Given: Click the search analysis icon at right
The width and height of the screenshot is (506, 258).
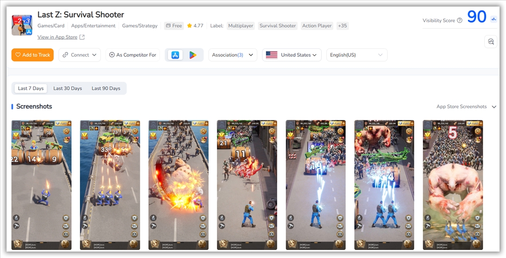Looking at the screenshot, I should [x=490, y=42].
